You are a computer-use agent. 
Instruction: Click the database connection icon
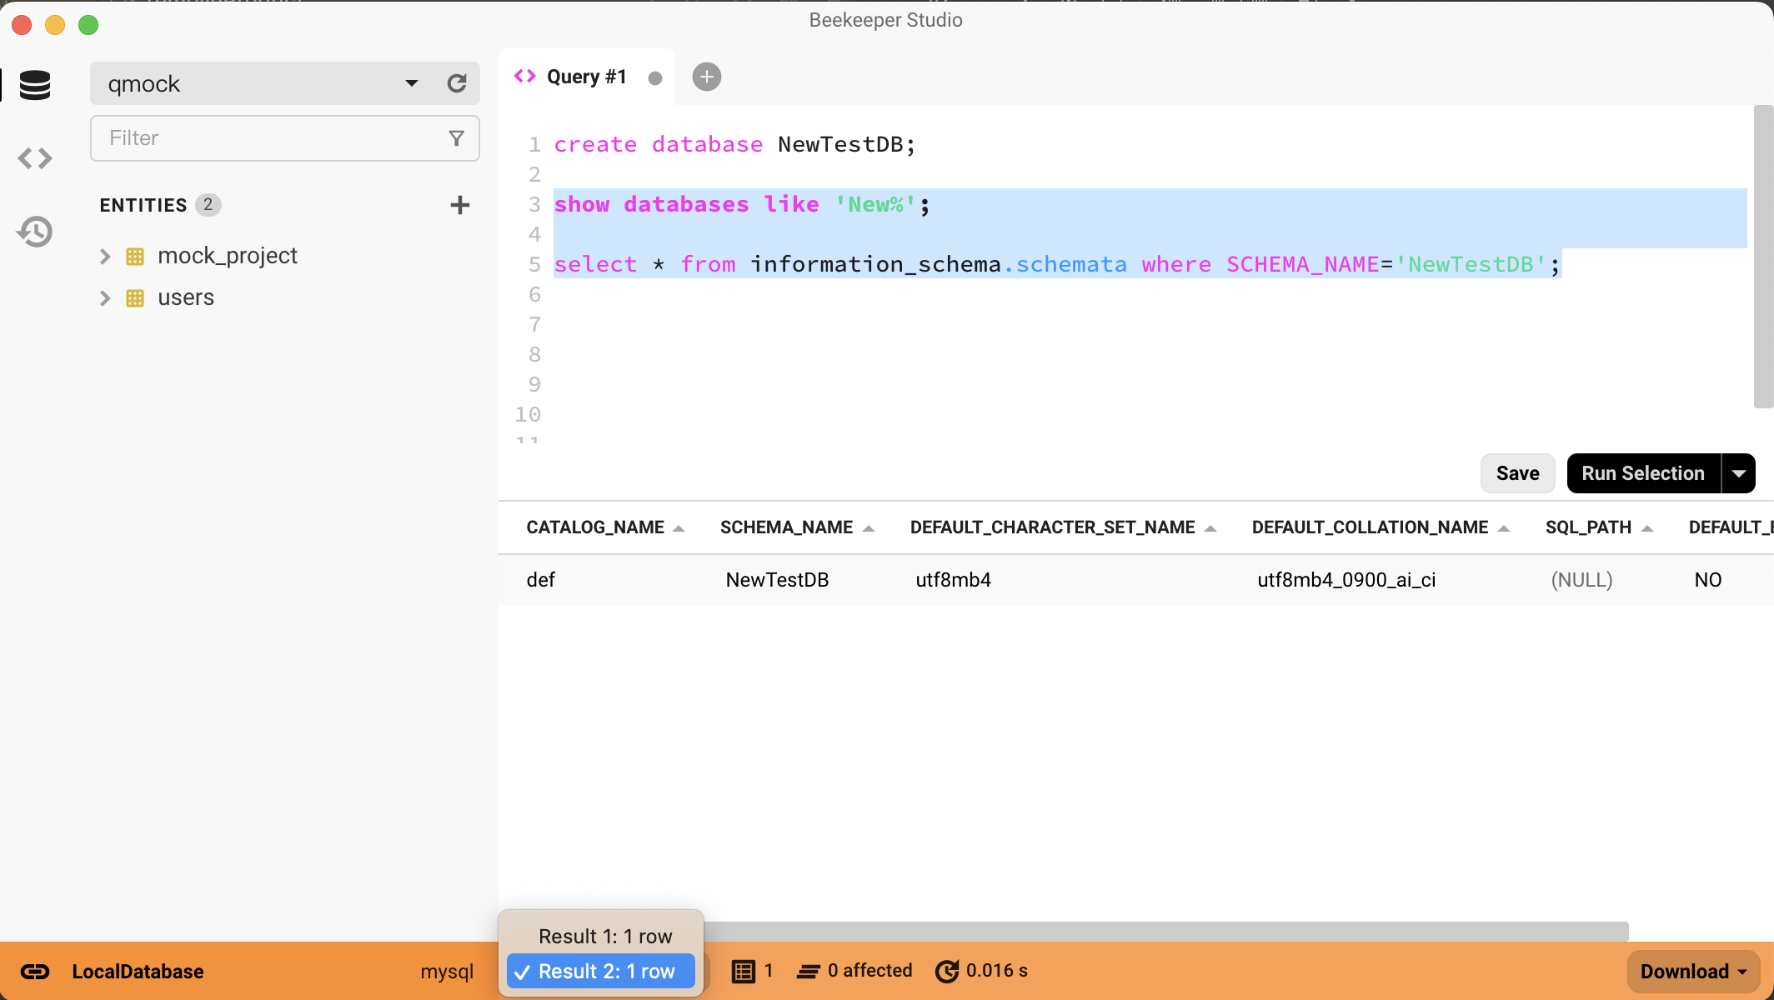(34, 84)
